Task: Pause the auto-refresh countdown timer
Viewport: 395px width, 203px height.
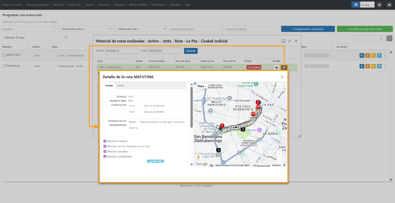Action: click(x=356, y=5)
